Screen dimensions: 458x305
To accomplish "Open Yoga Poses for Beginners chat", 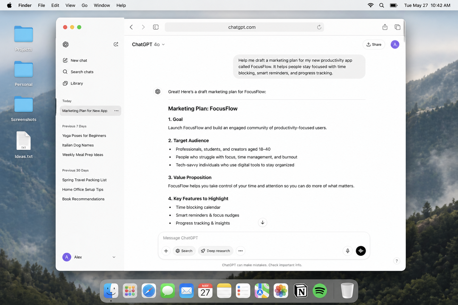I will pos(84,136).
